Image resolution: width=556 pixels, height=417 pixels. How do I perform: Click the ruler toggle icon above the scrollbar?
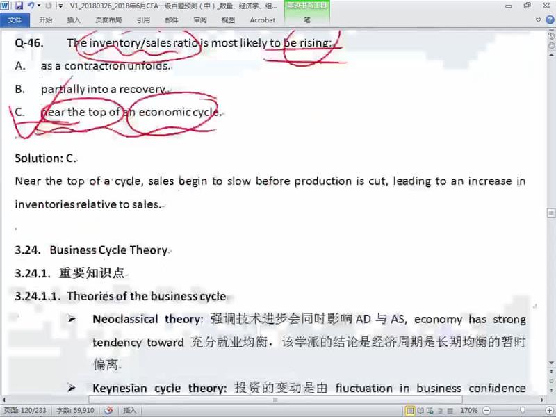tap(551, 36)
